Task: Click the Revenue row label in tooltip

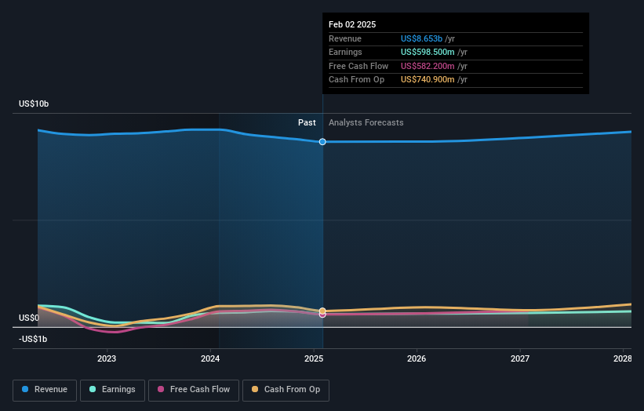Action: (345, 38)
